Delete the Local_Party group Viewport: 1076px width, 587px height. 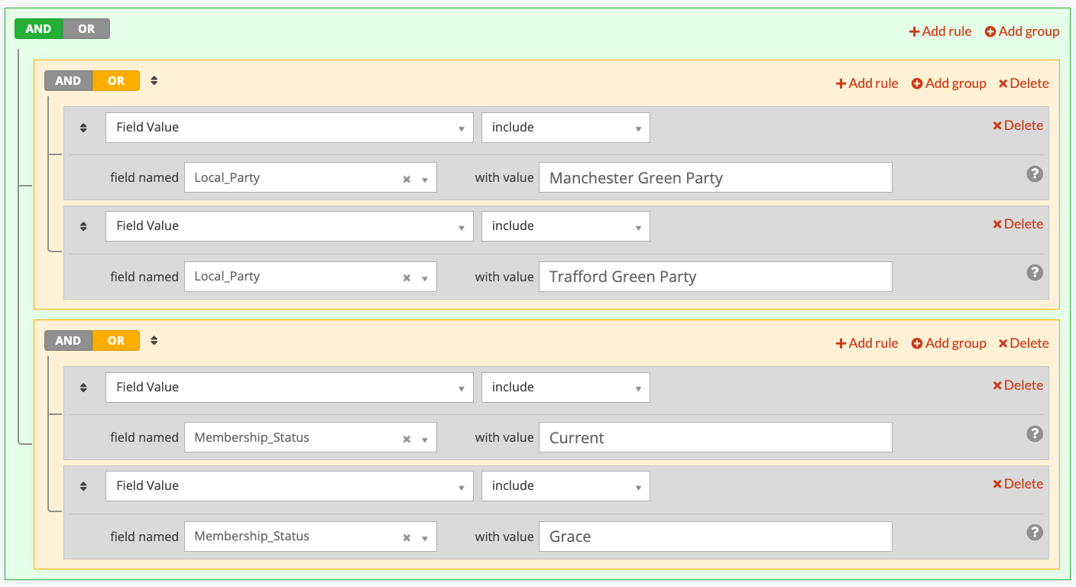click(x=1023, y=83)
